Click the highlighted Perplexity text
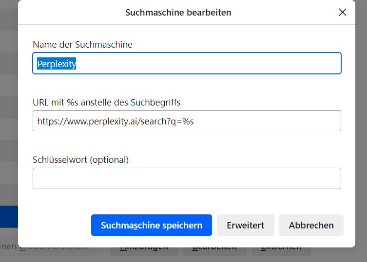 point(57,64)
